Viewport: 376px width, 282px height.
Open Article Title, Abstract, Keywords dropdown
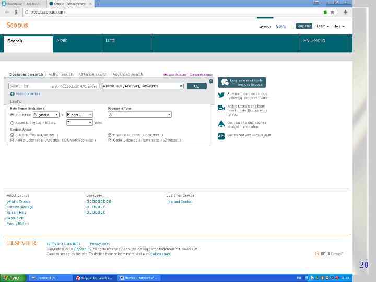tap(143, 86)
